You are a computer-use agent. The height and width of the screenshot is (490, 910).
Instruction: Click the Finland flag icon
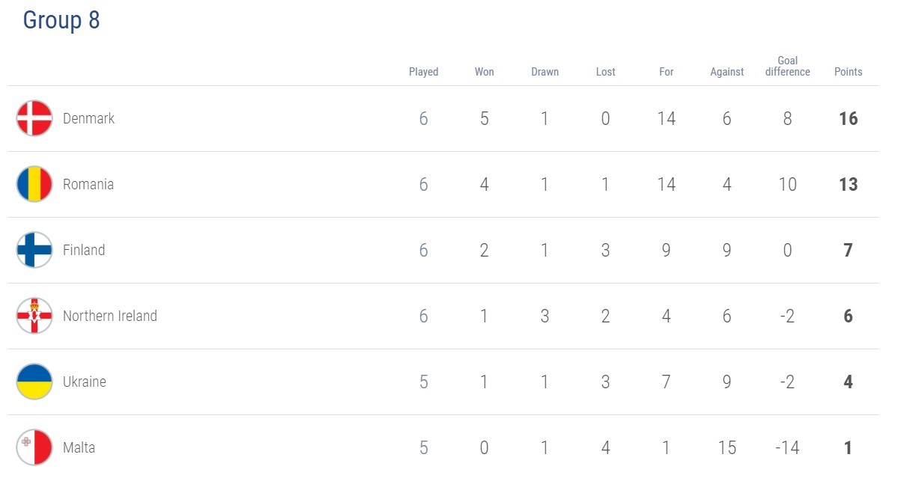point(34,250)
